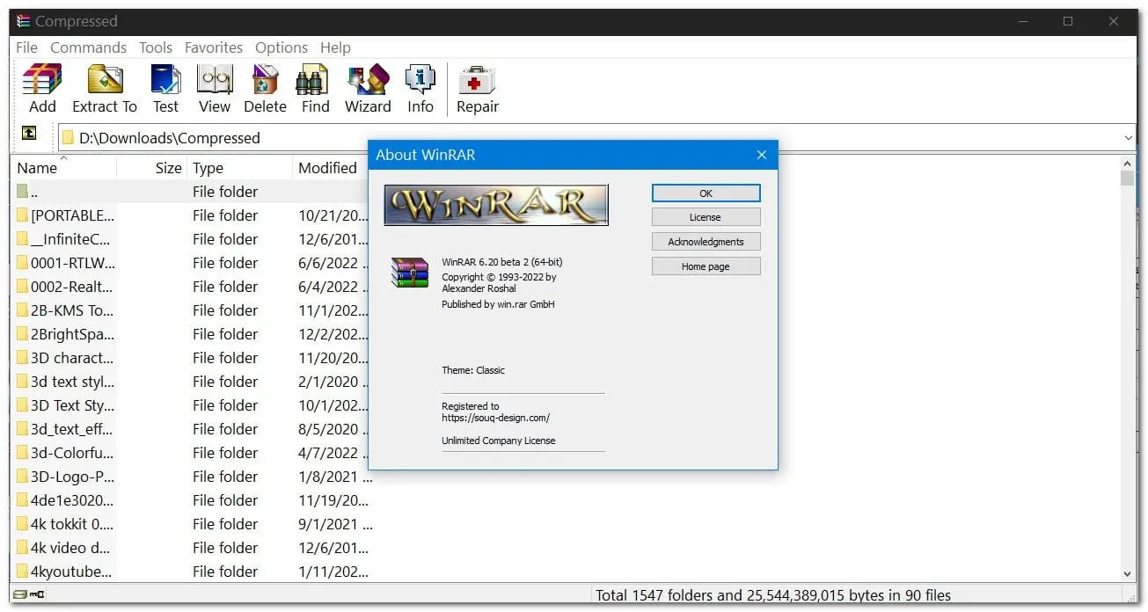The height and width of the screenshot is (612, 1148).
Task: Click OK in About WinRAR dialog
Action: [706, 193]
